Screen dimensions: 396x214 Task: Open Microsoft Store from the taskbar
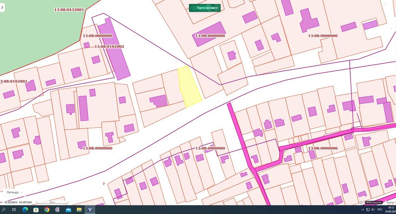coord(36,209)
